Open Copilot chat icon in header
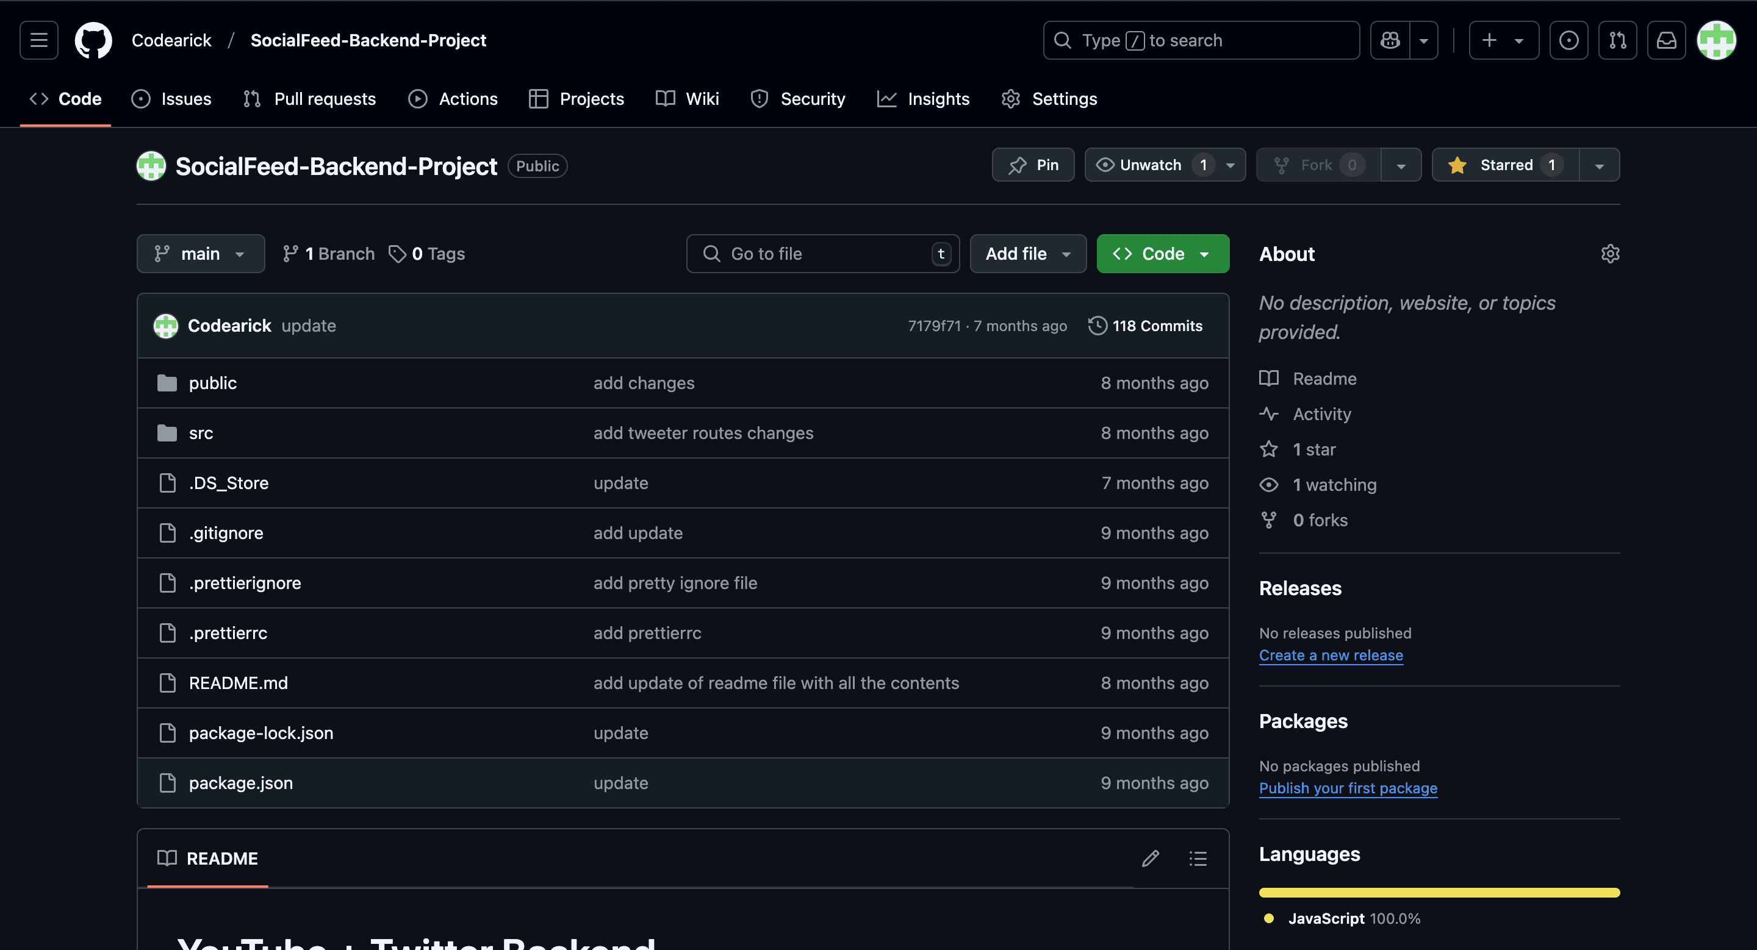This screenshot has height=950, width=1757. point(1390,40)
